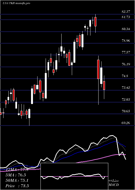Click the Price : 73.5 text
135x190 pixels.
[17, 186]
